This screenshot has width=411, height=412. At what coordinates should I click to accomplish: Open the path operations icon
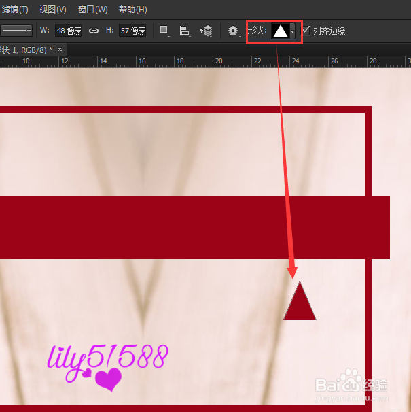click(x=164, y=31)
